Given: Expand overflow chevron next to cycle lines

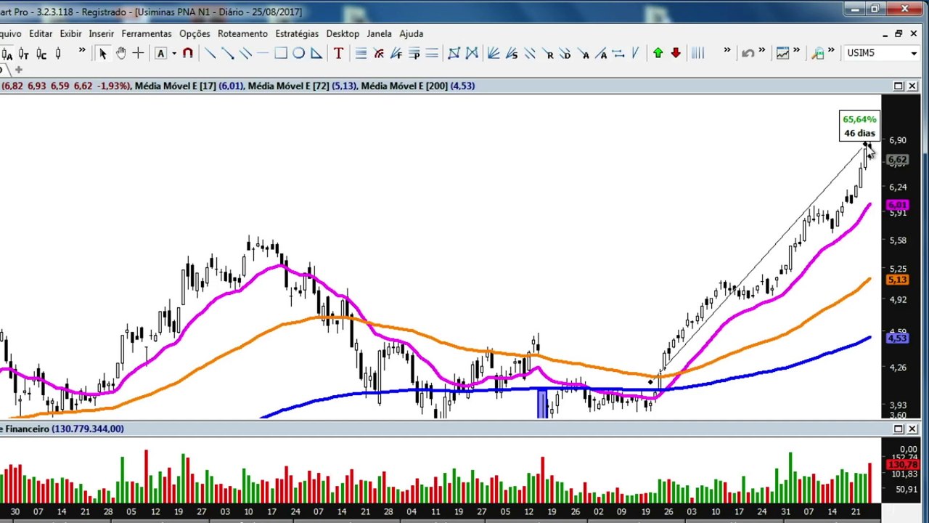Looking at the screenshot, I should coord(727,52).
